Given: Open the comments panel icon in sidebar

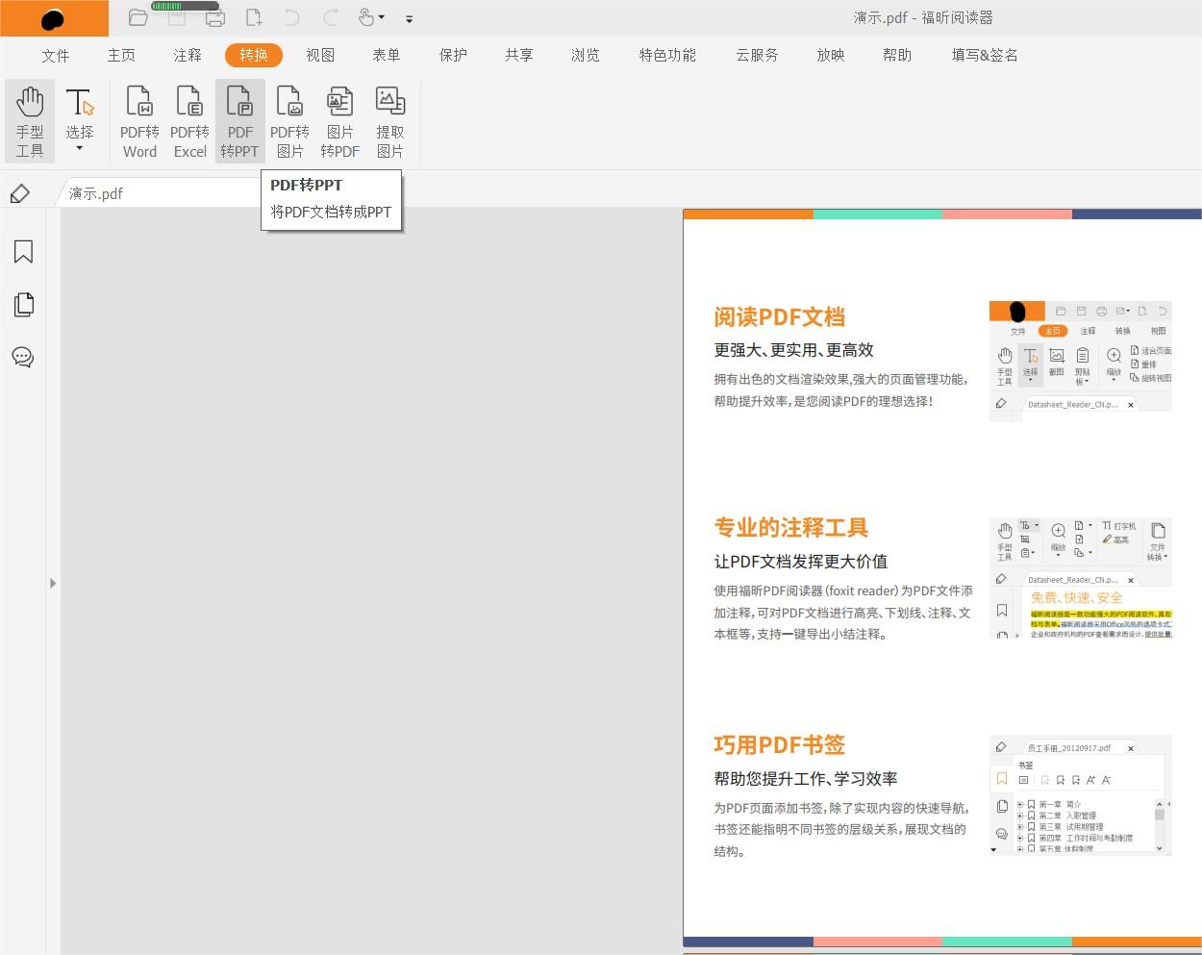Looking at the screenshot, I should pos(23,357).
